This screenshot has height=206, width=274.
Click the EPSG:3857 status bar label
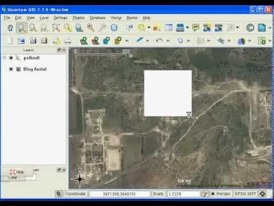click(x=245, y=194)
